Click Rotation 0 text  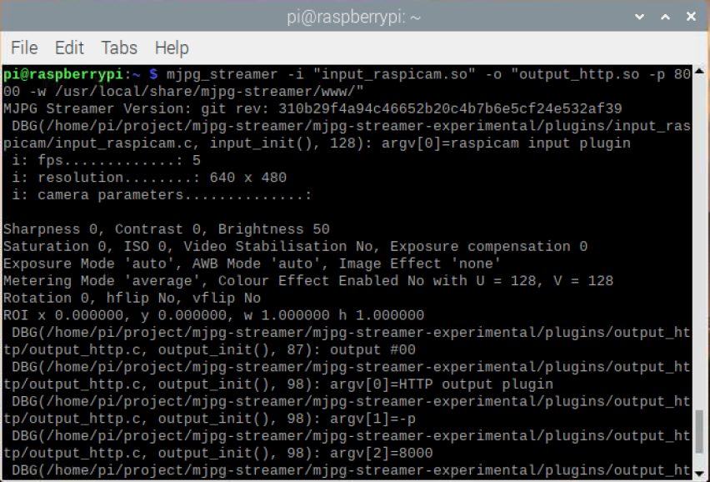coord(46,298)
